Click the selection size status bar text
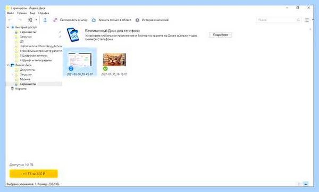This screenshot has height=192, width=319. pos(33,184)
